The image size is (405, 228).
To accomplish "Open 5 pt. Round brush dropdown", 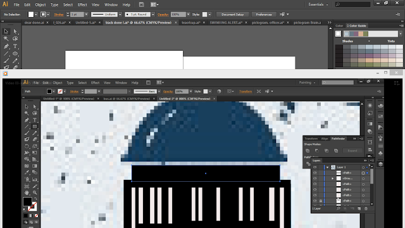I will [153, 15].
